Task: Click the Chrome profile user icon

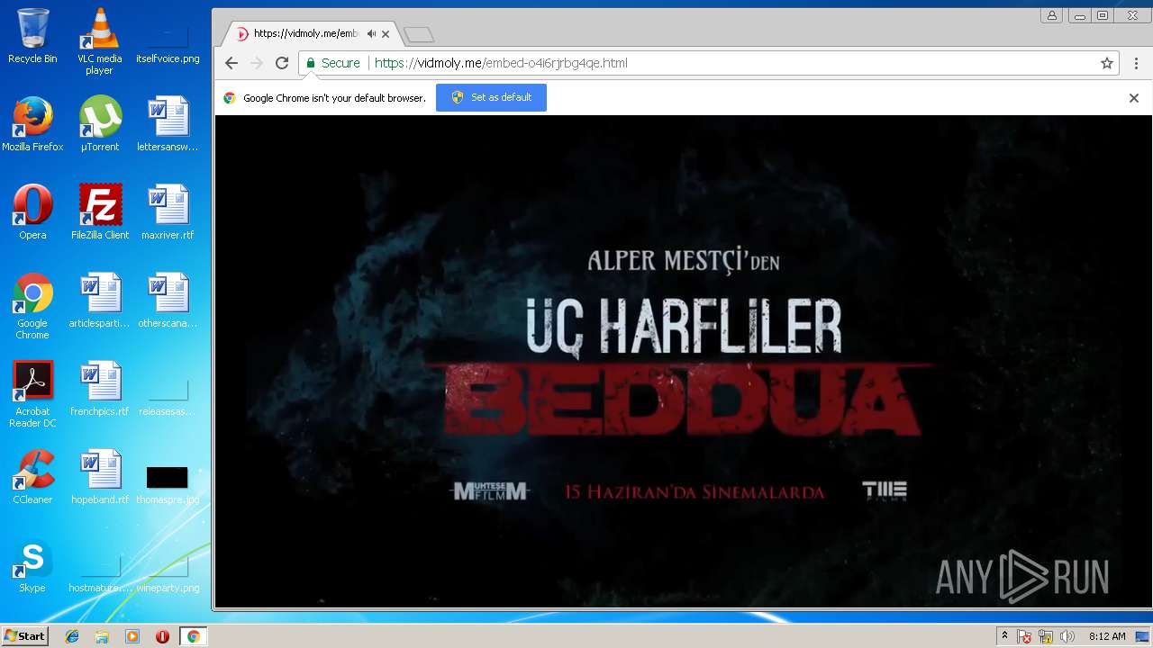Action: [x=1051, y=15]
